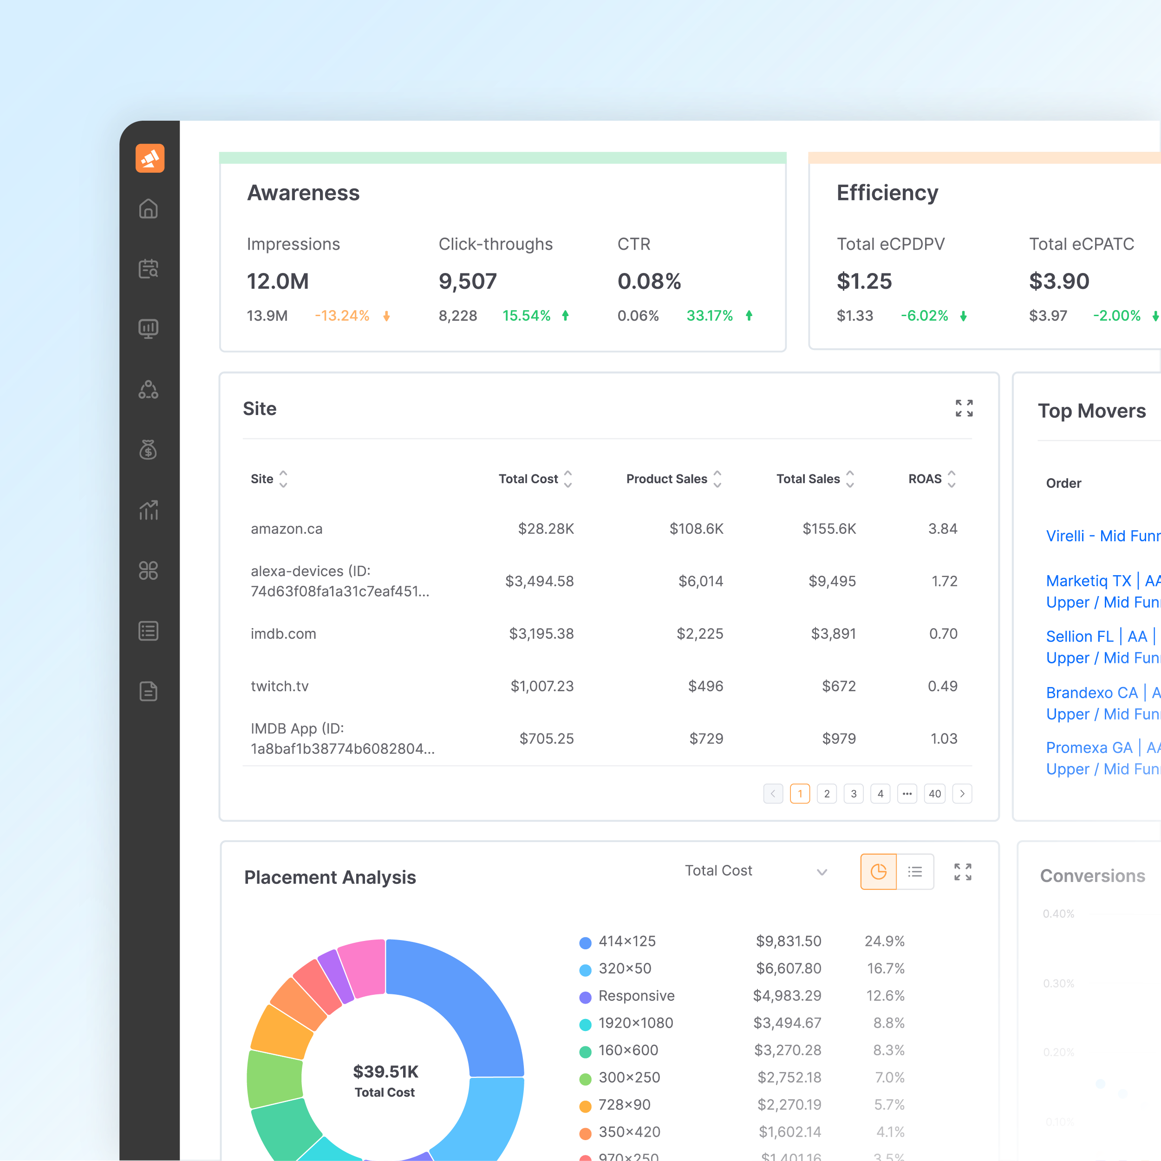Expand the Site panel to fullscreen
This screenshot has height=1161, width=1161.
pyautogui.click(x=964, y=408)
